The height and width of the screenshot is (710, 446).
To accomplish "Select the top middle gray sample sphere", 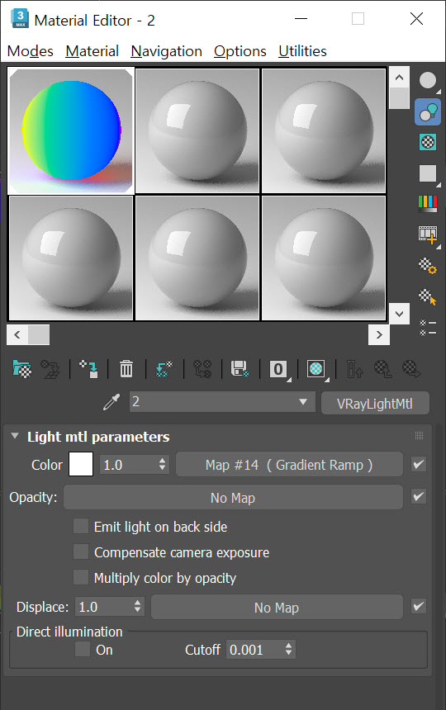I will pyautogui.click(x=197, y=131).
